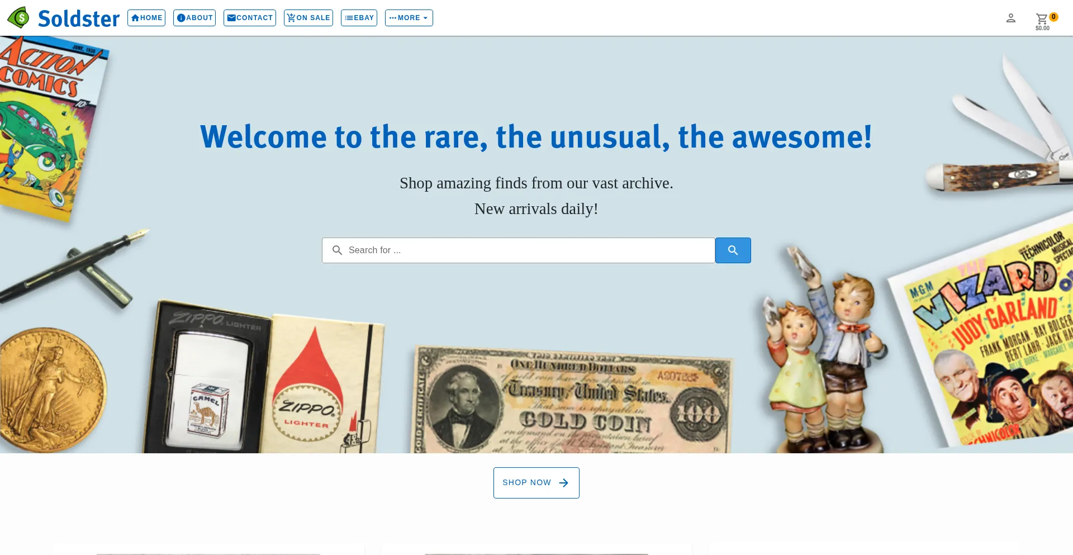View items On Sale
1073x555 pixels.
(x=308, y=18)
